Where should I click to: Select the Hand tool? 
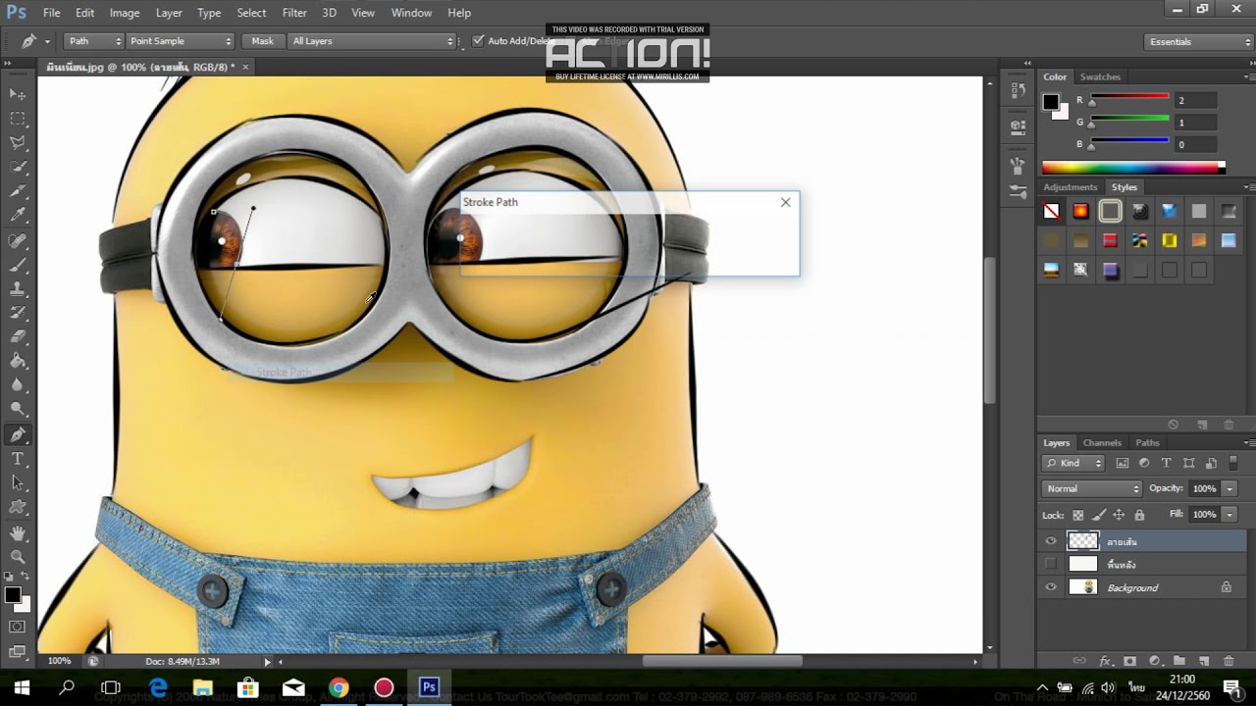click(18, 533)
